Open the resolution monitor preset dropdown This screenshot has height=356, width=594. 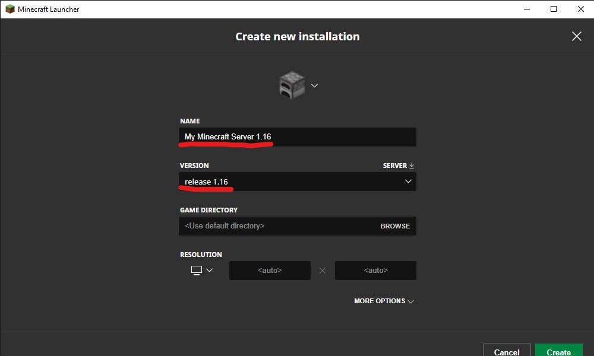tap(202, 270)
